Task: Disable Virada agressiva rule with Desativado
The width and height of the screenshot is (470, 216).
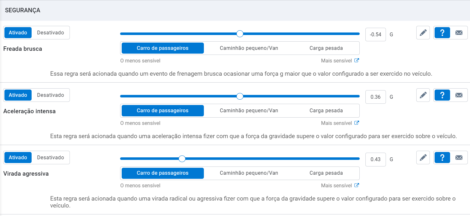Action: [51, 157]
